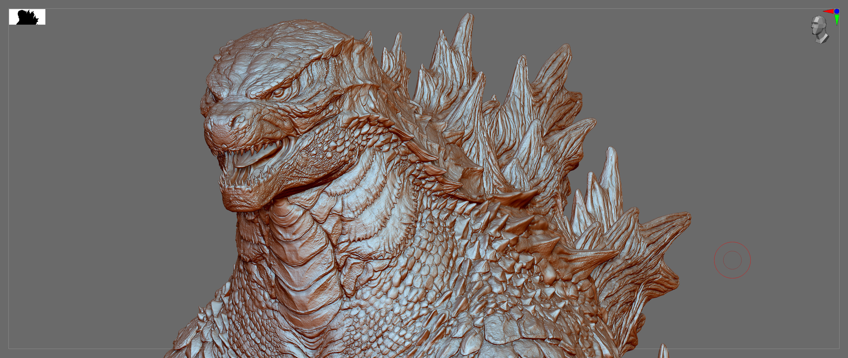The height and width of the screenshot is (358, 848).
Task: Click the black silhouette thumbnail preview
Action: pos(27,17)
